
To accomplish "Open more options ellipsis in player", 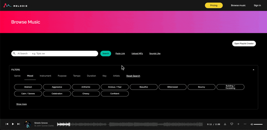I will click(x=245, y=124).
